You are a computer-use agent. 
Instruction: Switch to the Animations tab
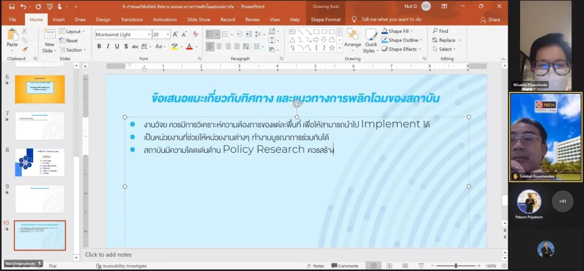tap(165, 19)
